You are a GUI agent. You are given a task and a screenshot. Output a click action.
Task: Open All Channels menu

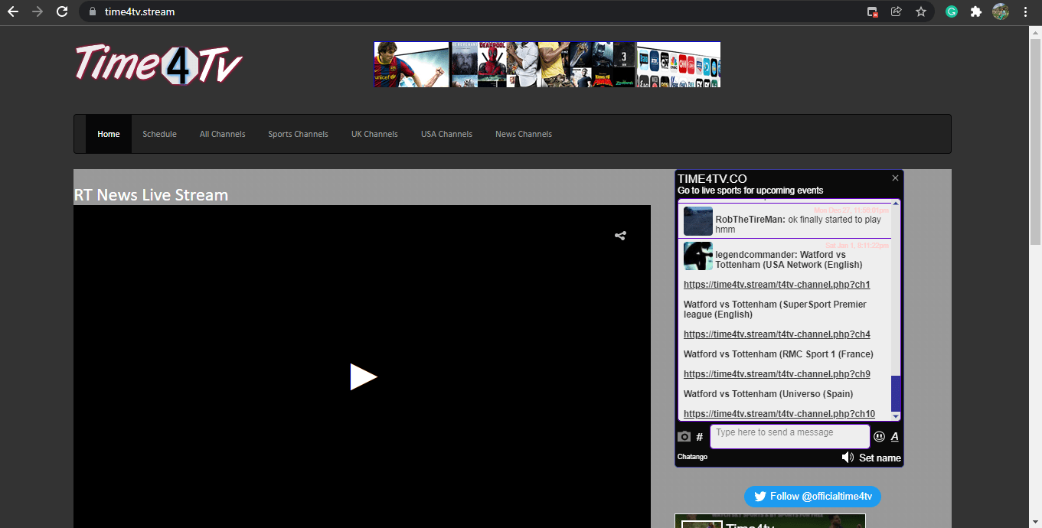(x=223, y=134)
